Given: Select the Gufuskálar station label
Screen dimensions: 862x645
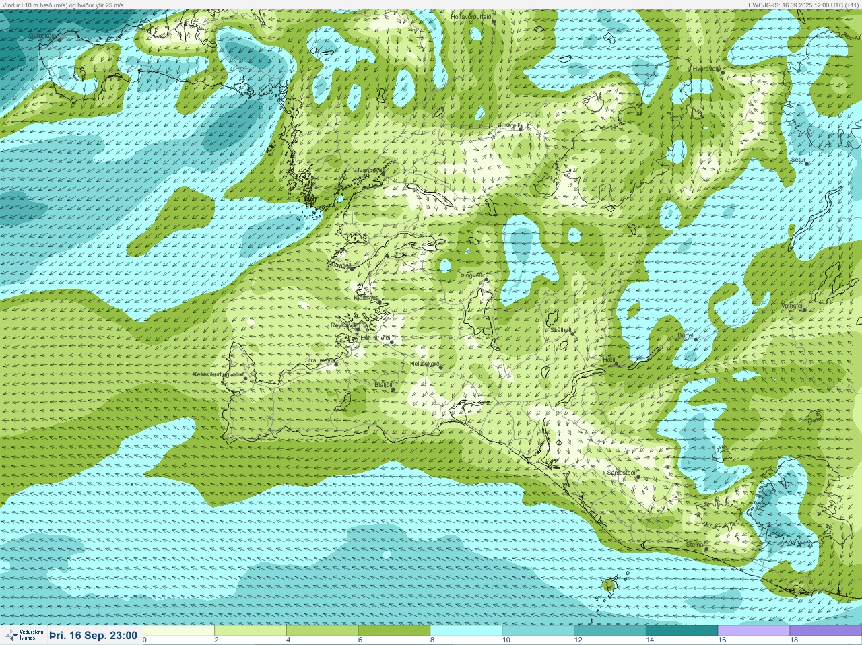Looking at the screenshot, I should [43, 35].
